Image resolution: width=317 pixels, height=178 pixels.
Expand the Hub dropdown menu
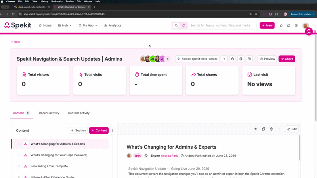[x=65, y=25]
